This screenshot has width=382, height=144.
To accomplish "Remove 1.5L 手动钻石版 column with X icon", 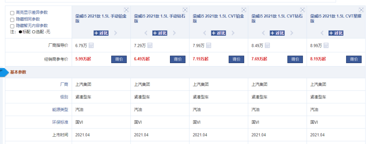I will (185, 10).
